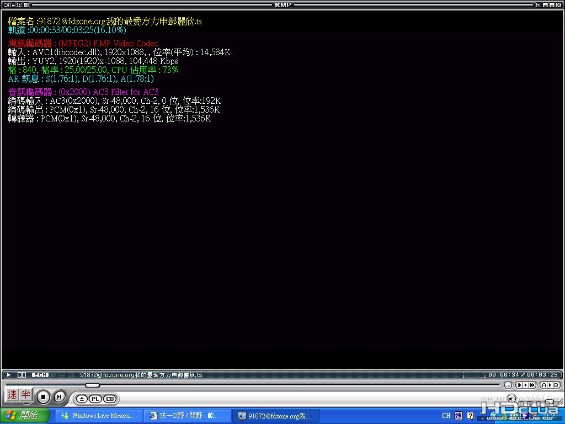Click the 編碼輸出 PCM(0x1) line
Viewport: 565px width, 424px height.
point(114,110)
